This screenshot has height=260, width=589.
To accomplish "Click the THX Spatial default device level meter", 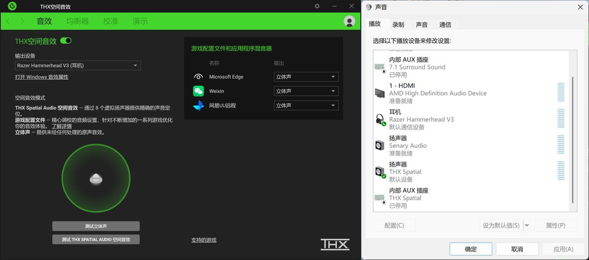I will coord(561,171).
